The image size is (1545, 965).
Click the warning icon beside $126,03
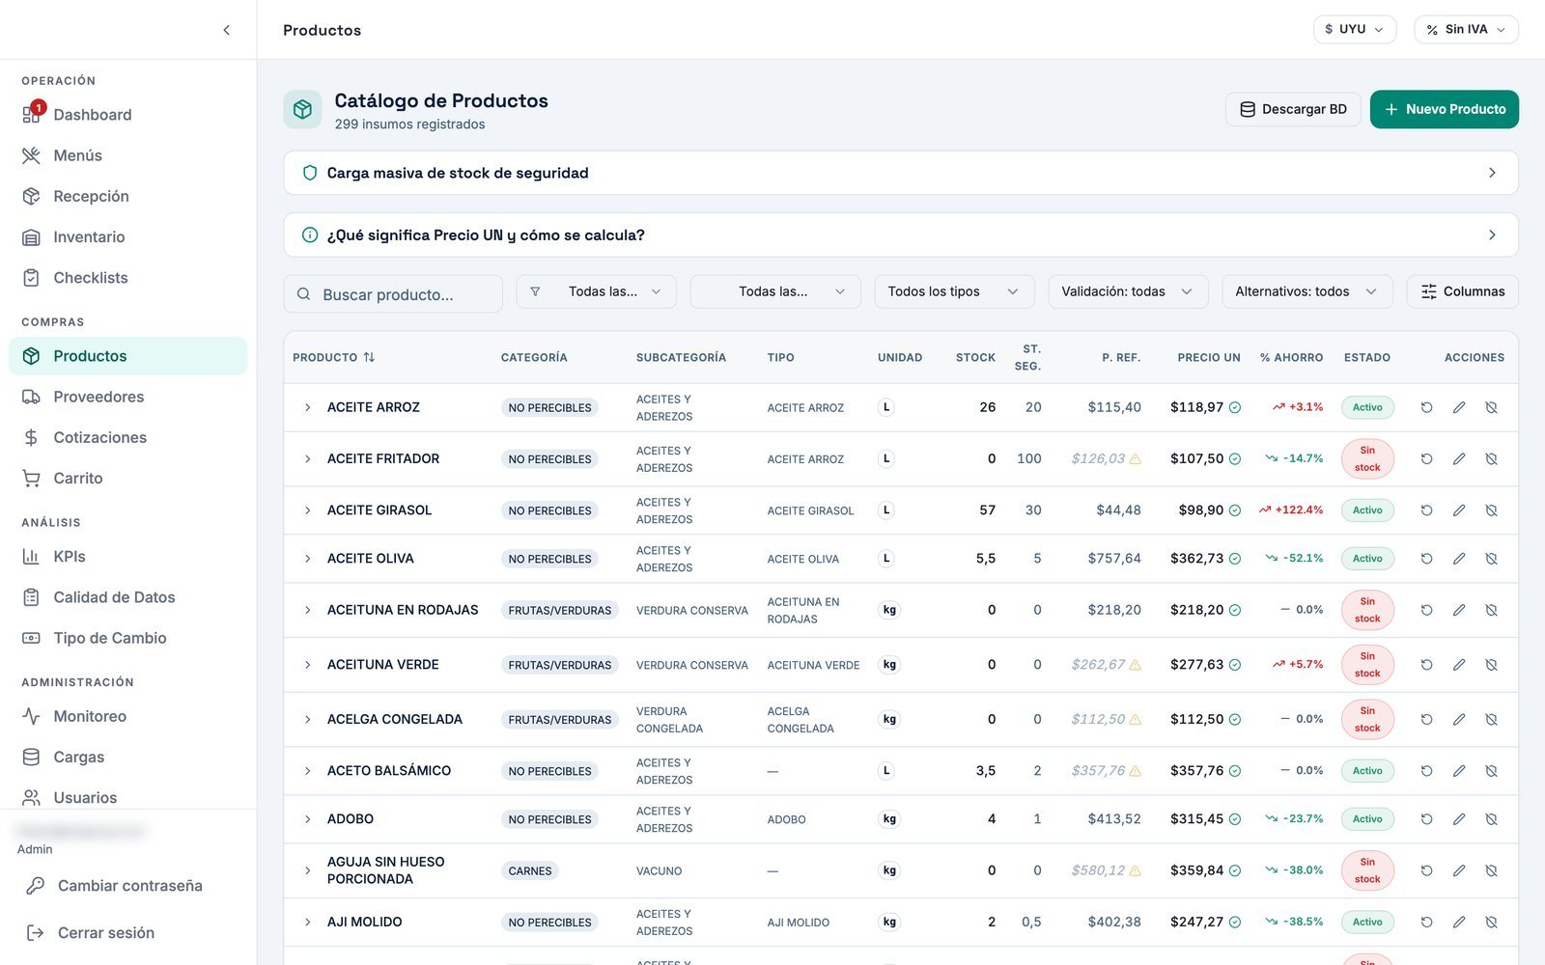tap(1136, 459)
